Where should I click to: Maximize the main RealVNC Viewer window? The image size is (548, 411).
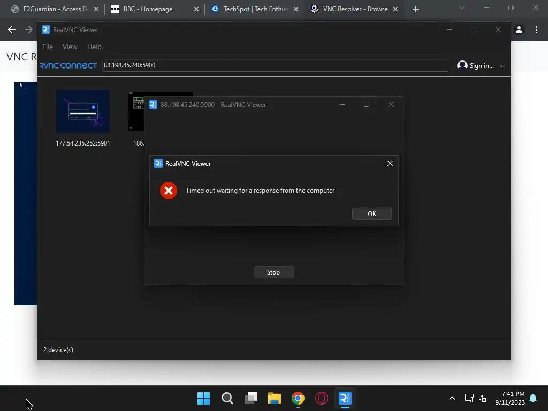pos(474,30)
